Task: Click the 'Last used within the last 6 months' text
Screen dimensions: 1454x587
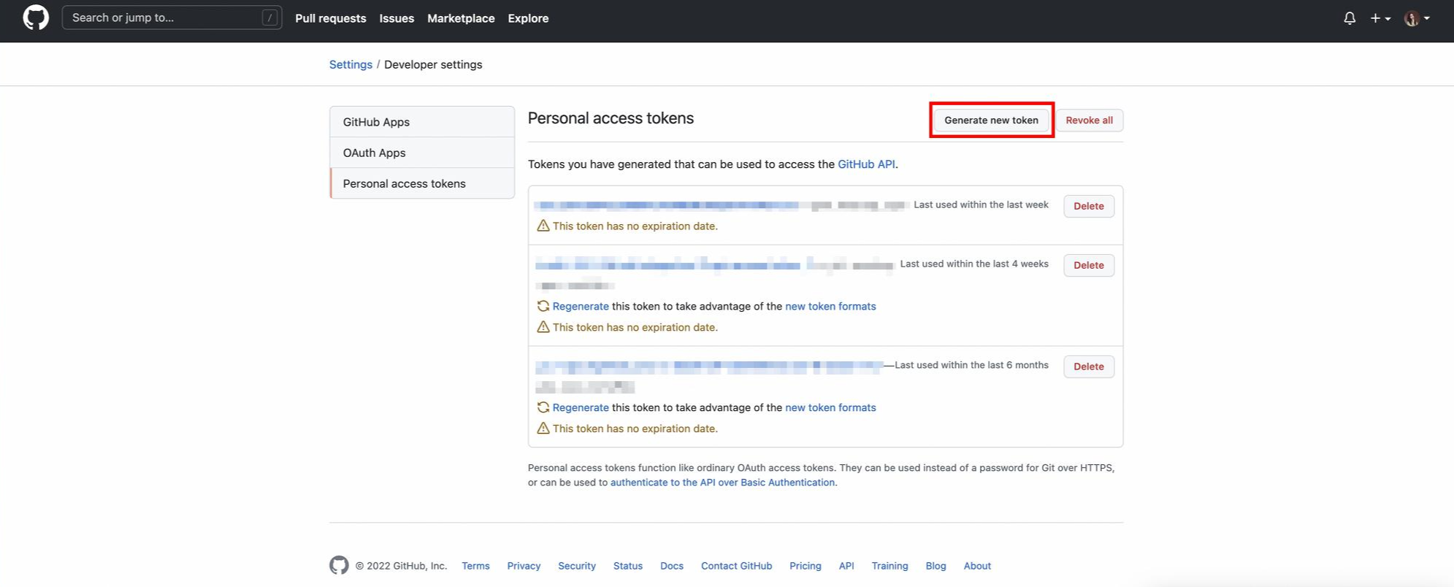Action: (971, 365)
